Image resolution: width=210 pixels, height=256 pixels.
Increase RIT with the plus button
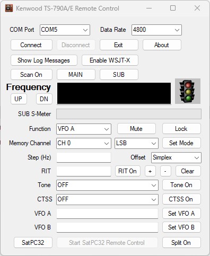[150, 171]
